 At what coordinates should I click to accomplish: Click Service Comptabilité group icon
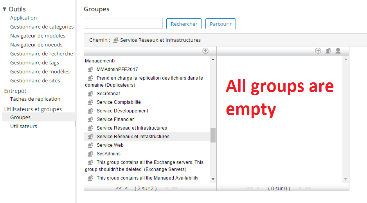90,102
